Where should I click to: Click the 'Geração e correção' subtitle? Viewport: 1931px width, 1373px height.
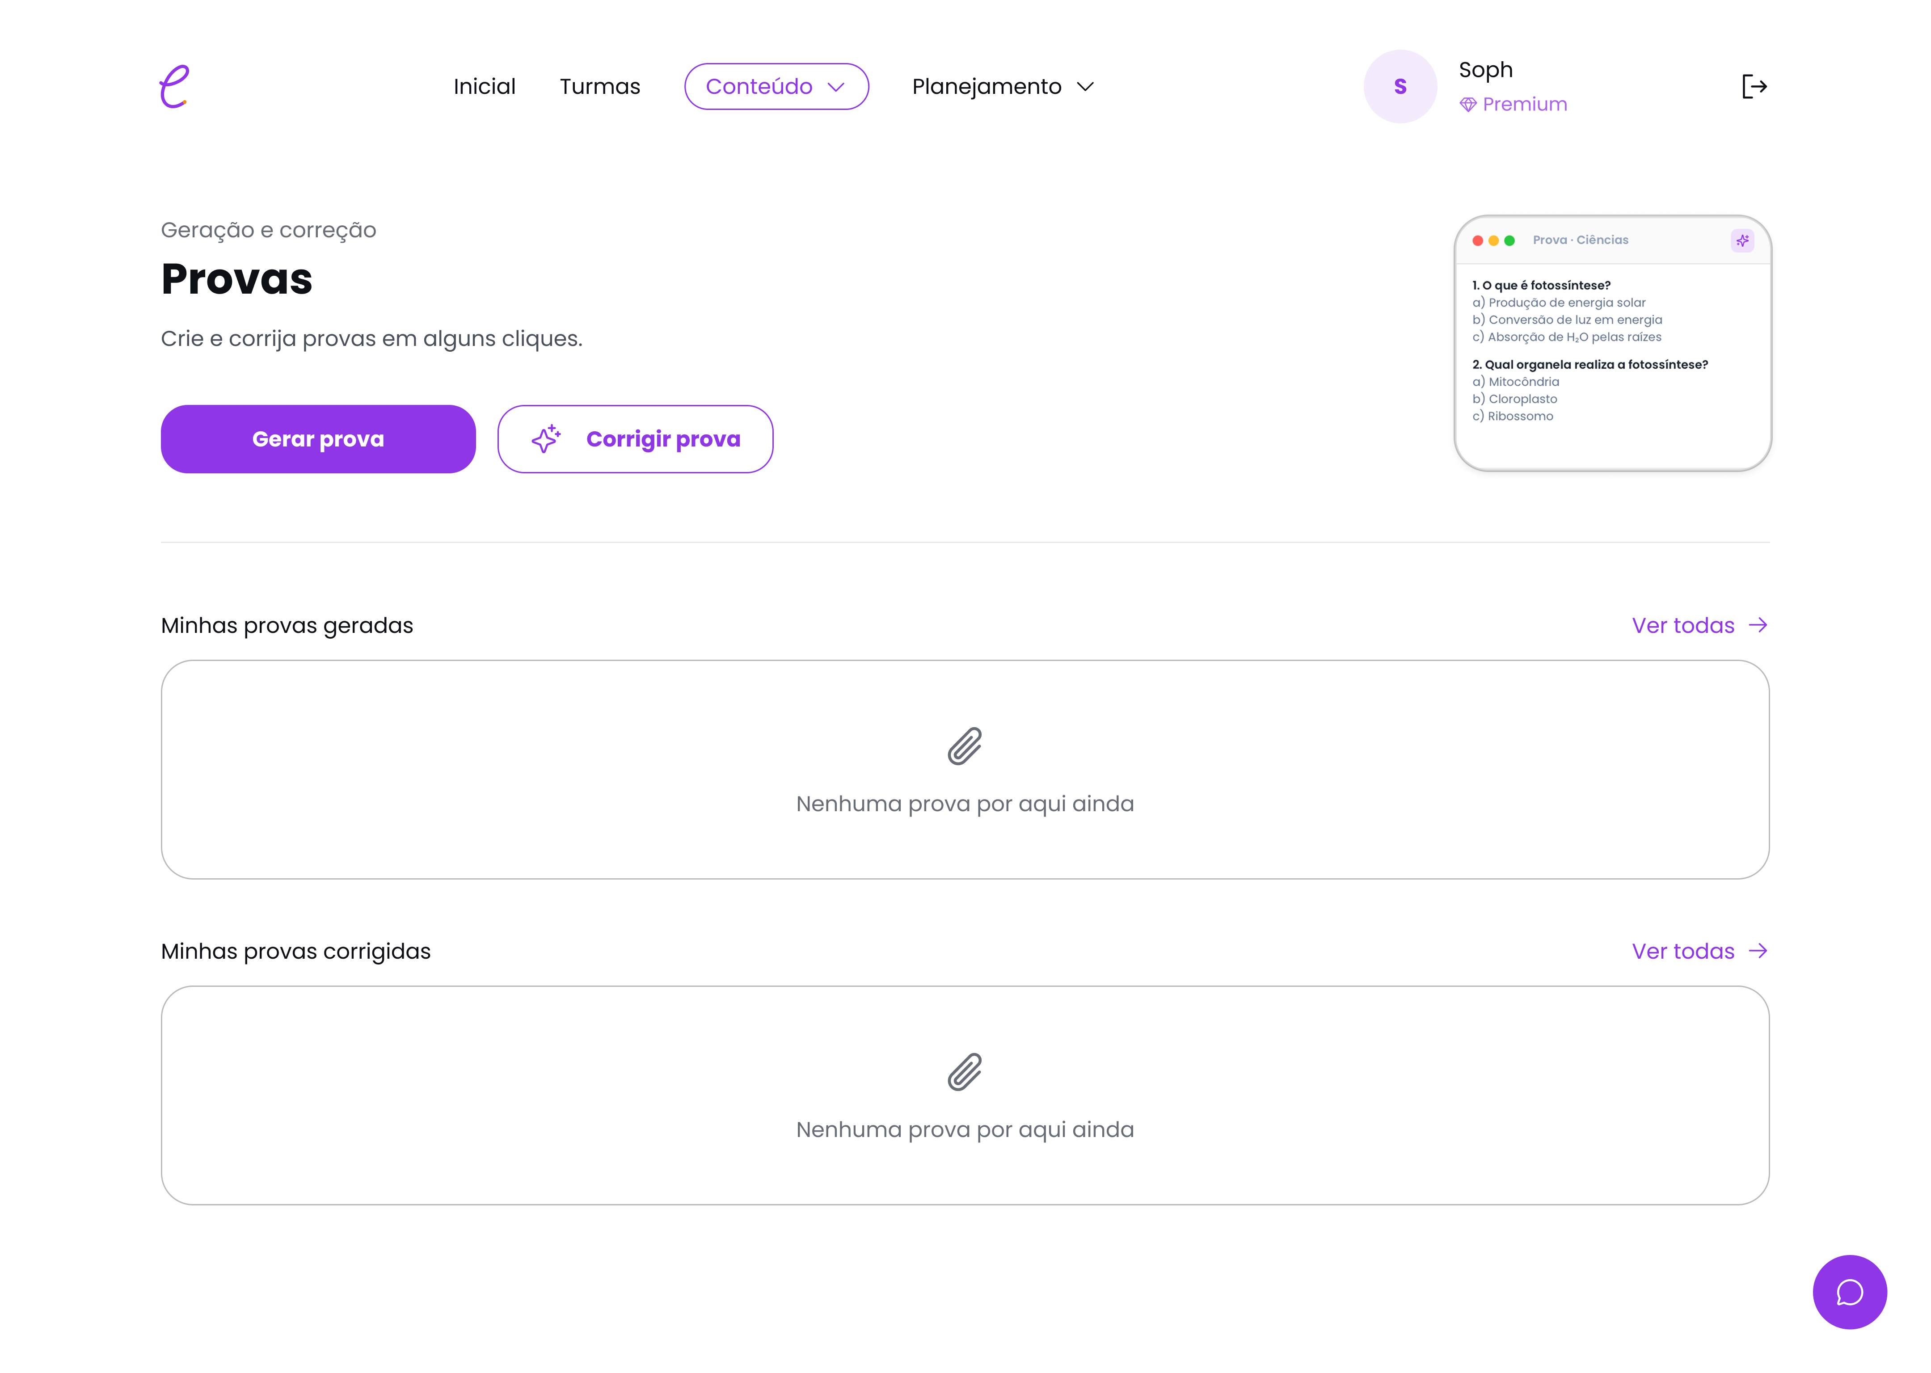click(268, 230)
